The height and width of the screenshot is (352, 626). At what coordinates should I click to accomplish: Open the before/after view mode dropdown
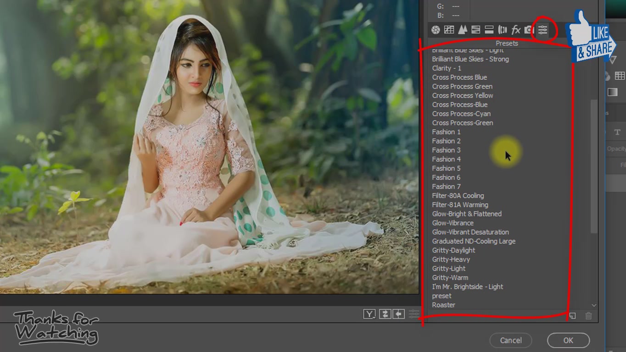pos(369,314)
